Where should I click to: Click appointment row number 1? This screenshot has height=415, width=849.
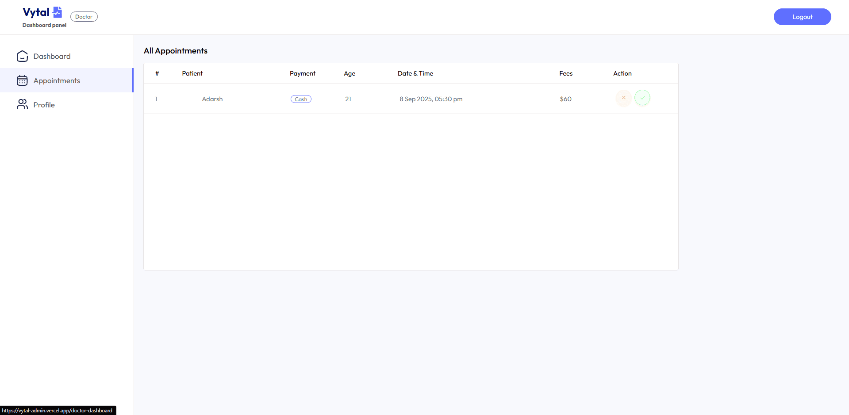(x=156, y=99)
